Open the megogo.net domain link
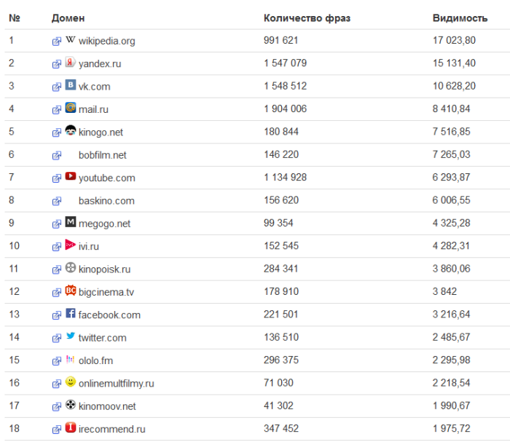 click(104, 224)
